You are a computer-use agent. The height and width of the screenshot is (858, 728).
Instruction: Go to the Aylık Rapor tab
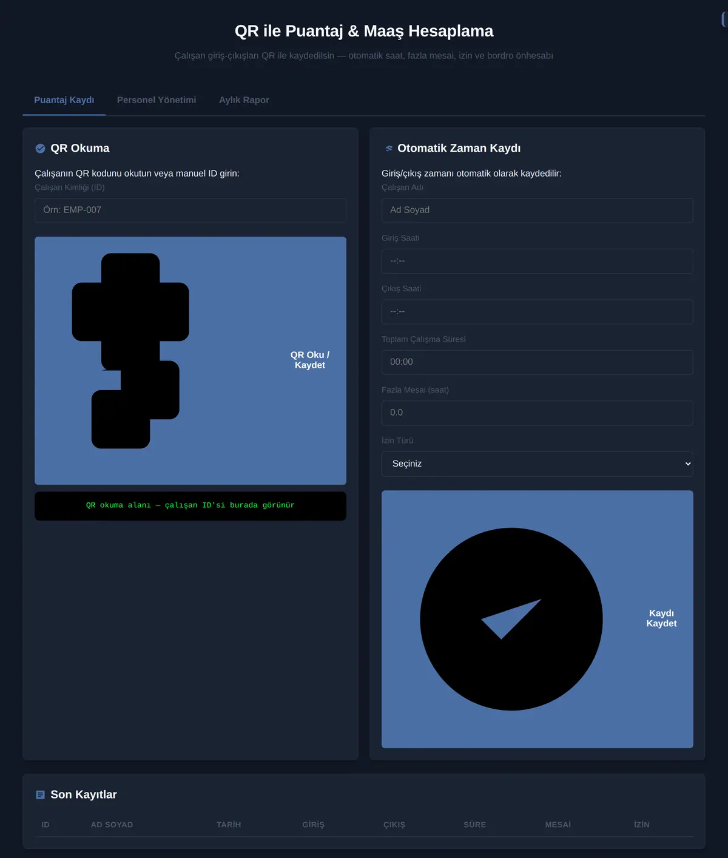(x=244, y=100)
